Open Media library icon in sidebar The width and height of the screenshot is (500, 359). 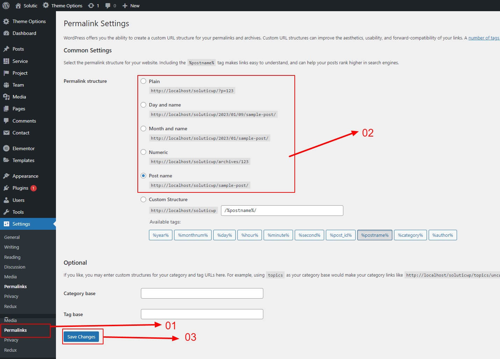6,97
